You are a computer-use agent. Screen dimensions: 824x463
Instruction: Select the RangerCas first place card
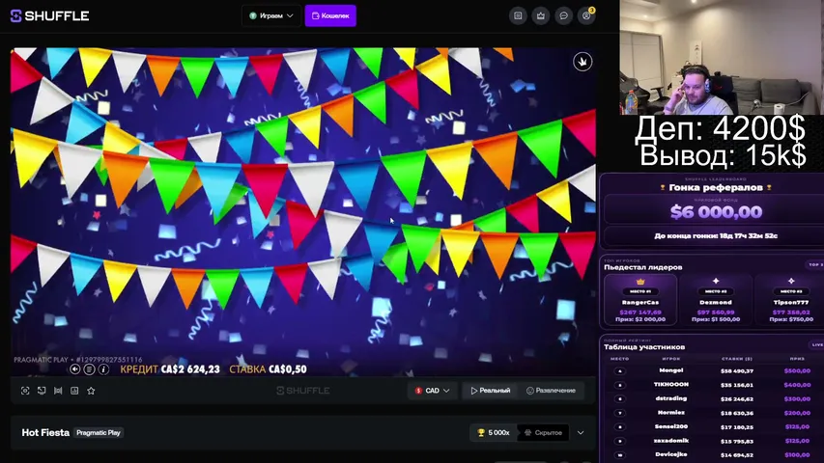click(640, 301)
